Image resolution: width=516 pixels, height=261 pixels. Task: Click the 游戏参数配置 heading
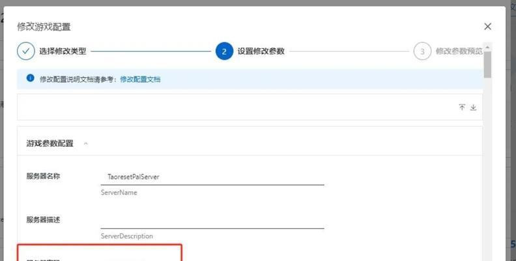pyautogui.click(x=50, y=144)
